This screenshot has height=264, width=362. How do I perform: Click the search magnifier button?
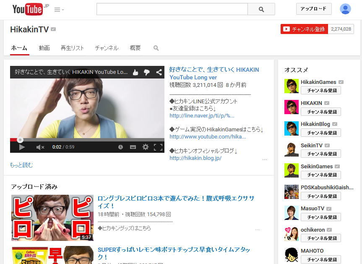(x=261, y=9)
